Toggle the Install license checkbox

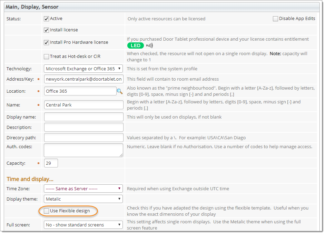coord(47,30)
